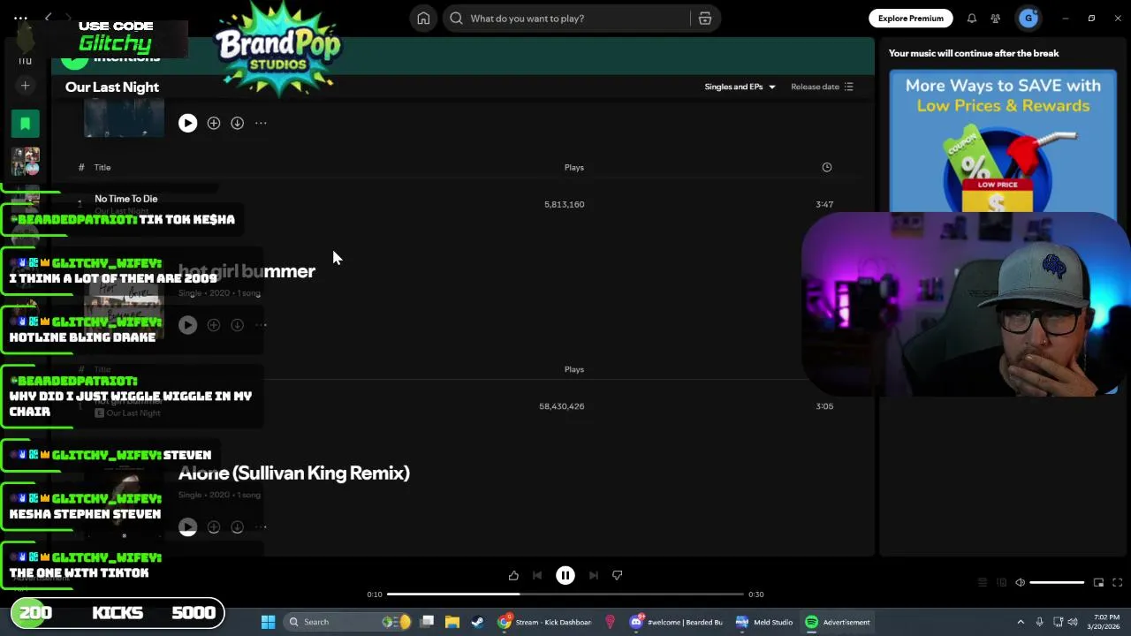The width and height of the screenshot is (1131, 636).
Task: Open more options for No Time To Die single
Action: coord(261,123)
